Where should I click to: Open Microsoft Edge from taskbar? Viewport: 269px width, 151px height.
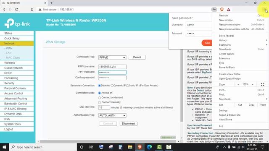click(150, 147)
